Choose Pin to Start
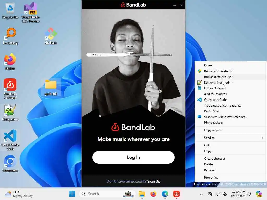The height and width of the screenshot is (200, 267). [x=230, y=111]
